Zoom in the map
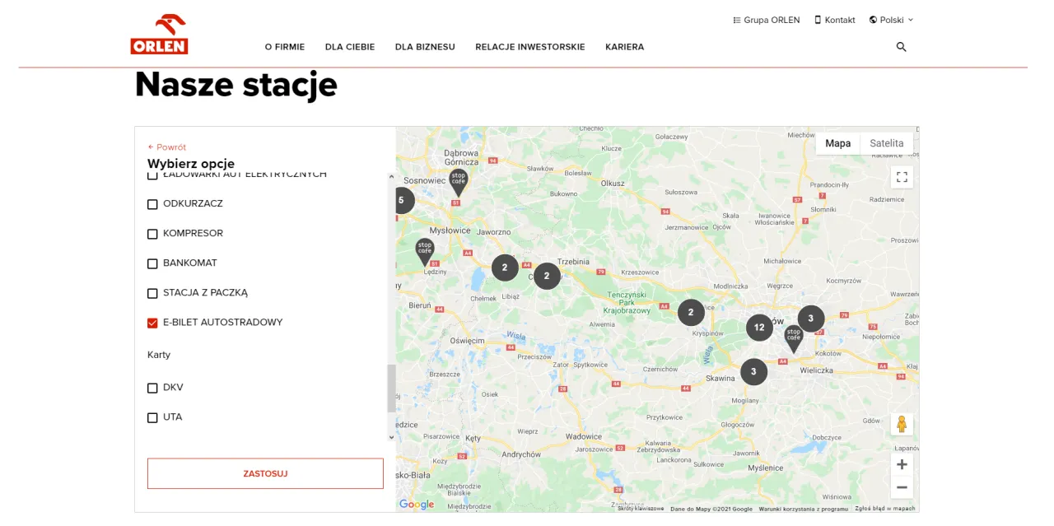 click(902, 465)
